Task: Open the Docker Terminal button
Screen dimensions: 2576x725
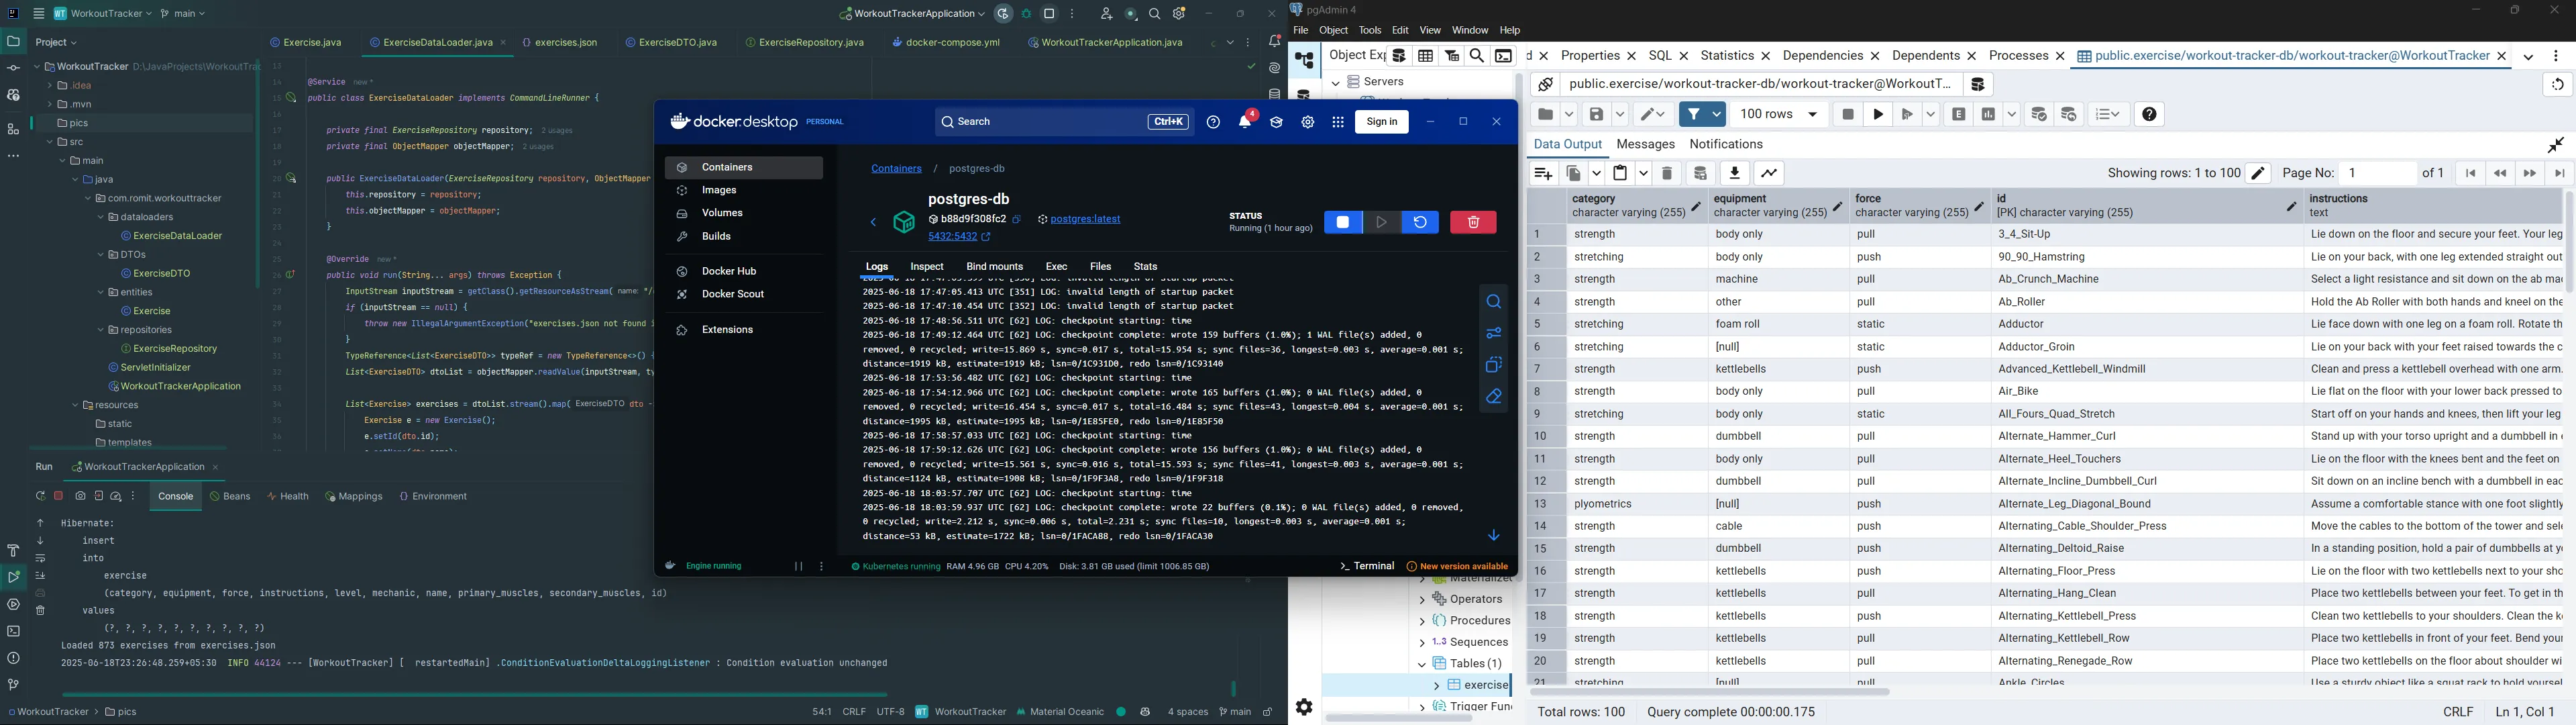Action: click(x=1367, y=567)
